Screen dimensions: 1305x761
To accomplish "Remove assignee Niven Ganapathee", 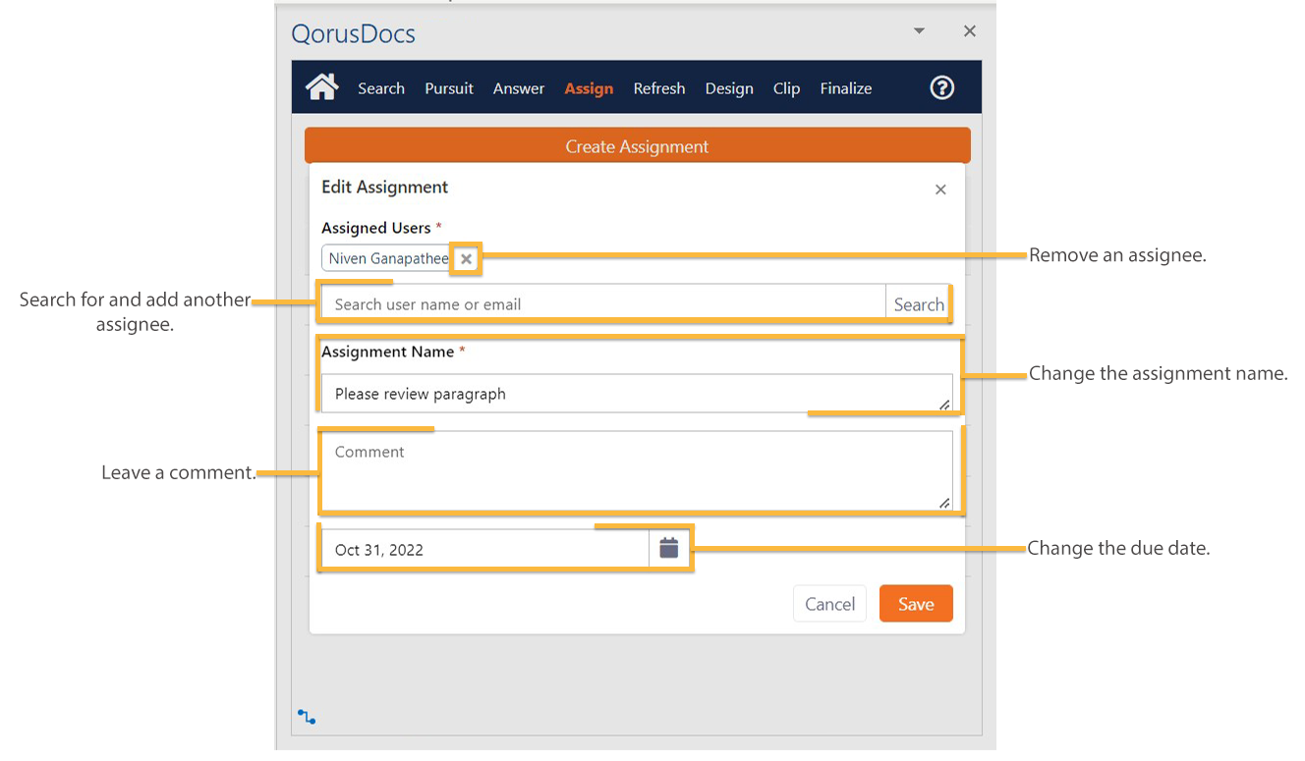I will pos(467,259).
